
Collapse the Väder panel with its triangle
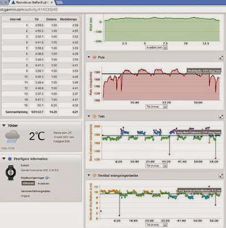(4, 125)
